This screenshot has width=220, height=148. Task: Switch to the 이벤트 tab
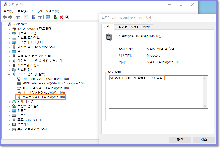point(147,27)
